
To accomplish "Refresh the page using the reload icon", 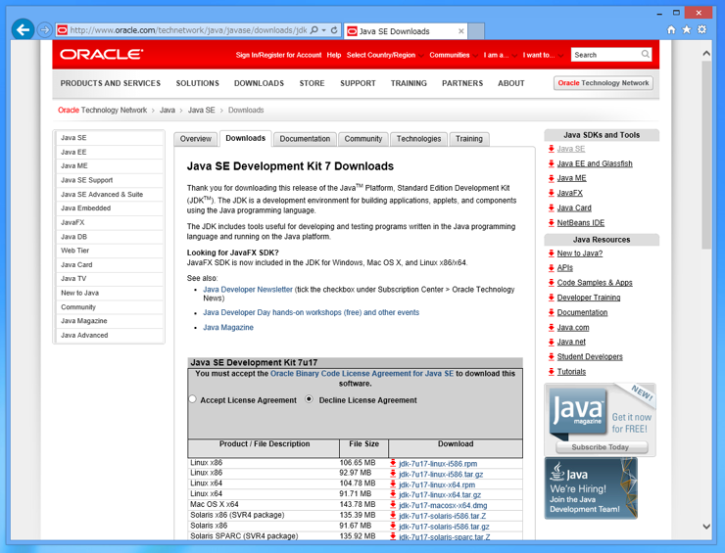I will (334, 30).
